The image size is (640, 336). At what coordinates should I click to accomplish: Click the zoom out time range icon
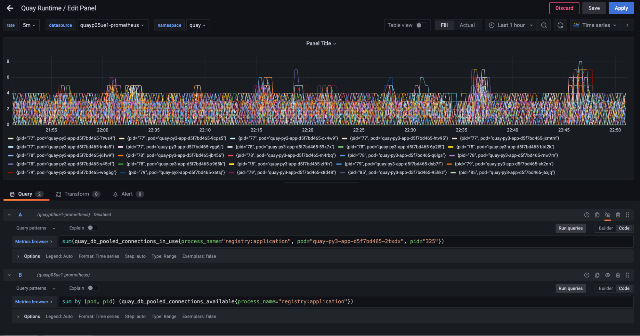[544, 25]
